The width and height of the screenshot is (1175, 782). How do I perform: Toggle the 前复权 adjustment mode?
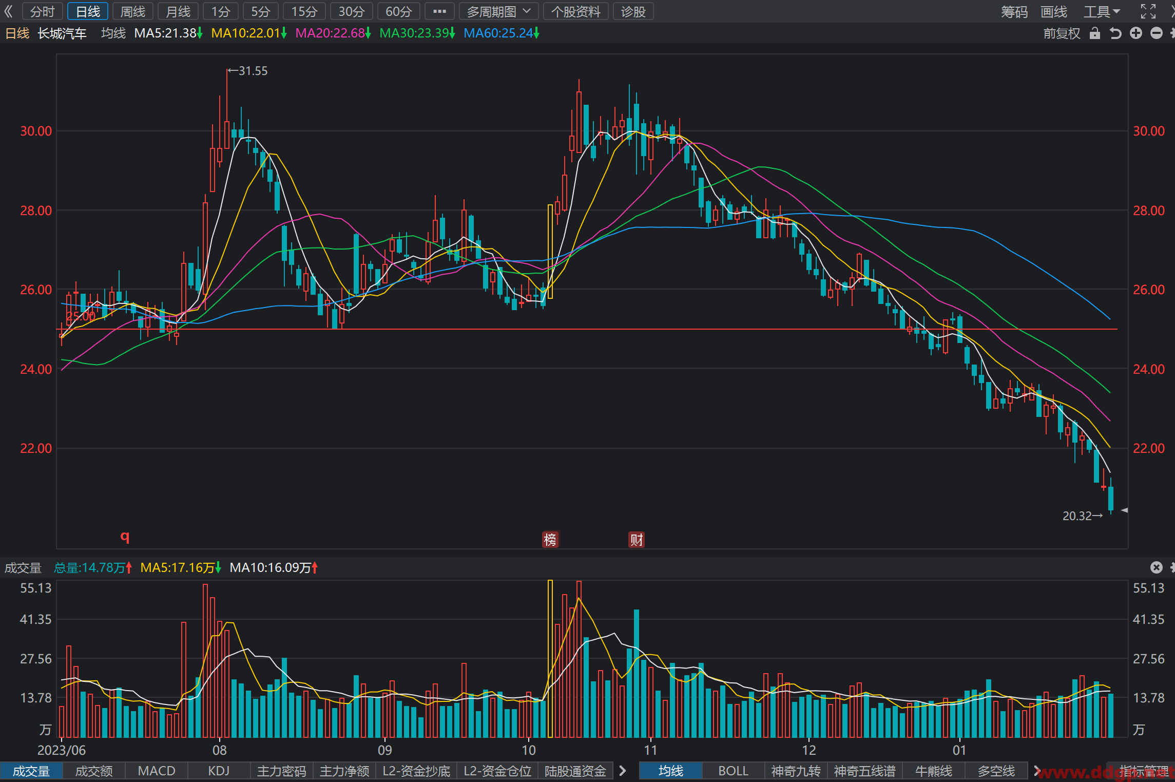(x=1062, y=33)
